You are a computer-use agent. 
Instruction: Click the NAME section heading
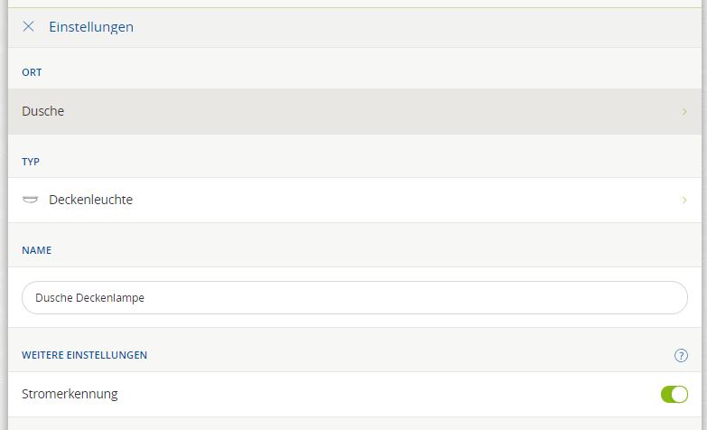point(36,249)
